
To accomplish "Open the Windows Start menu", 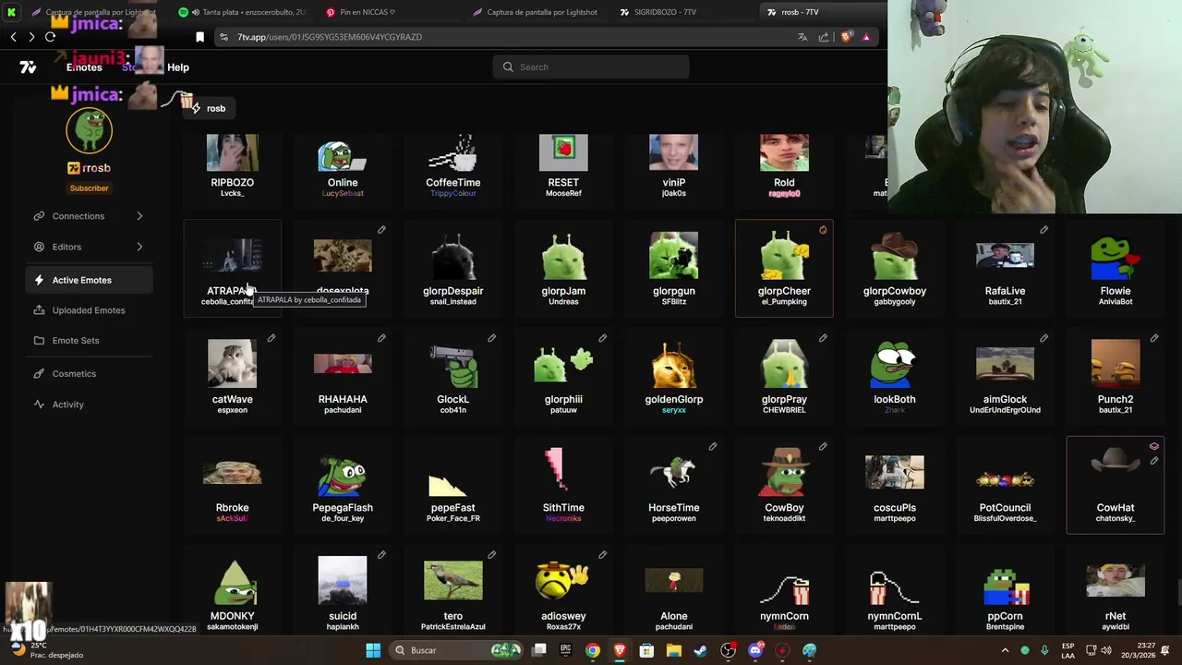I will pos(373,650).
